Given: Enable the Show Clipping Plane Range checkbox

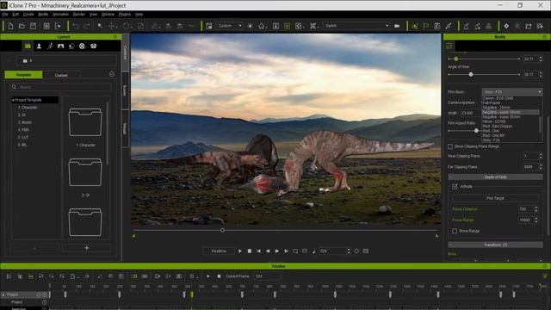Looking at the screenshot, I should click(450, 146).
